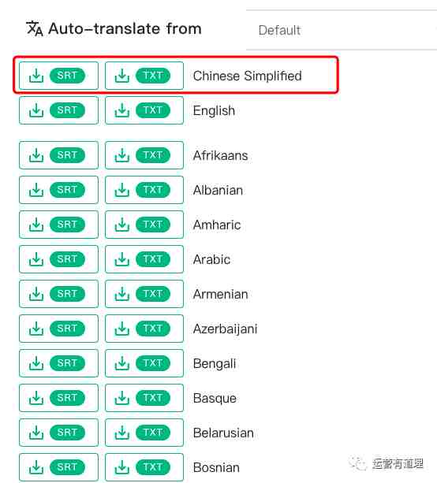The height and width of the screenshot is (483, 437).
Task: Click the translate icon beside Auto-translate
Action: pos(35,28)
